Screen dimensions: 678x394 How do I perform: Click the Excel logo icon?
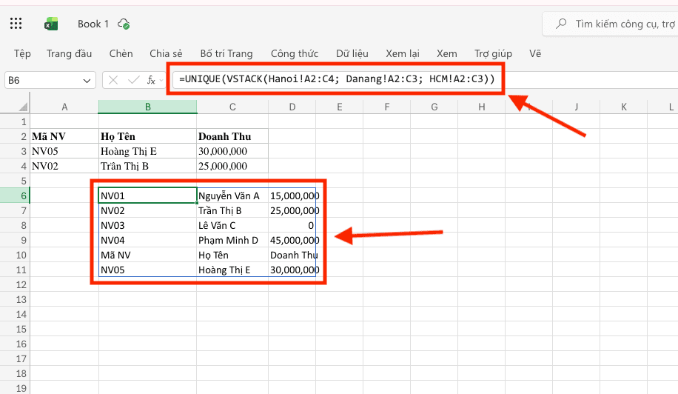click(x=51, y=24)
